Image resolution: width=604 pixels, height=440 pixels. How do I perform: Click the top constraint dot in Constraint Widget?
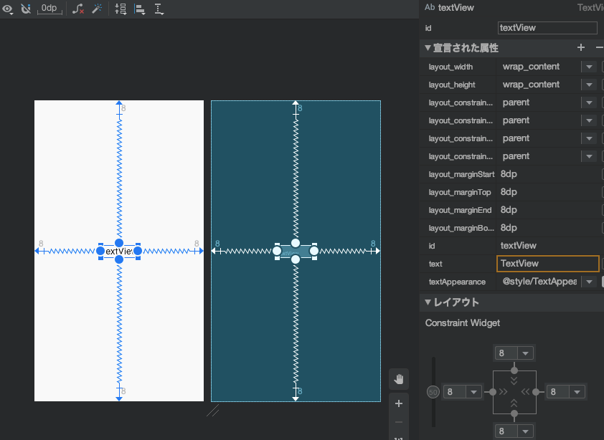[514, 370]
